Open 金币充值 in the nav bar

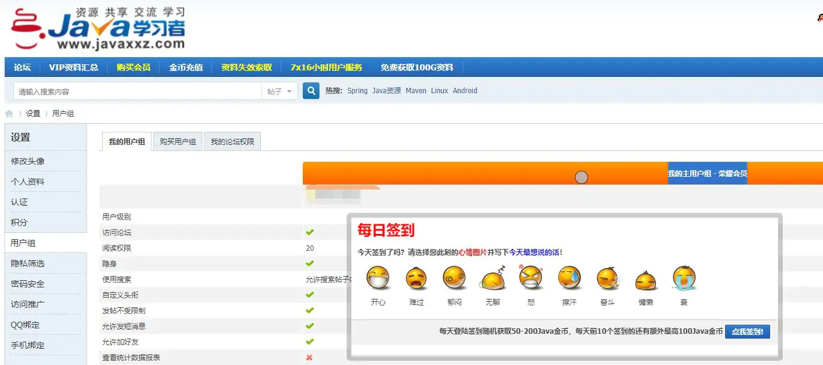pyautogui.click(x=186, y=67)
